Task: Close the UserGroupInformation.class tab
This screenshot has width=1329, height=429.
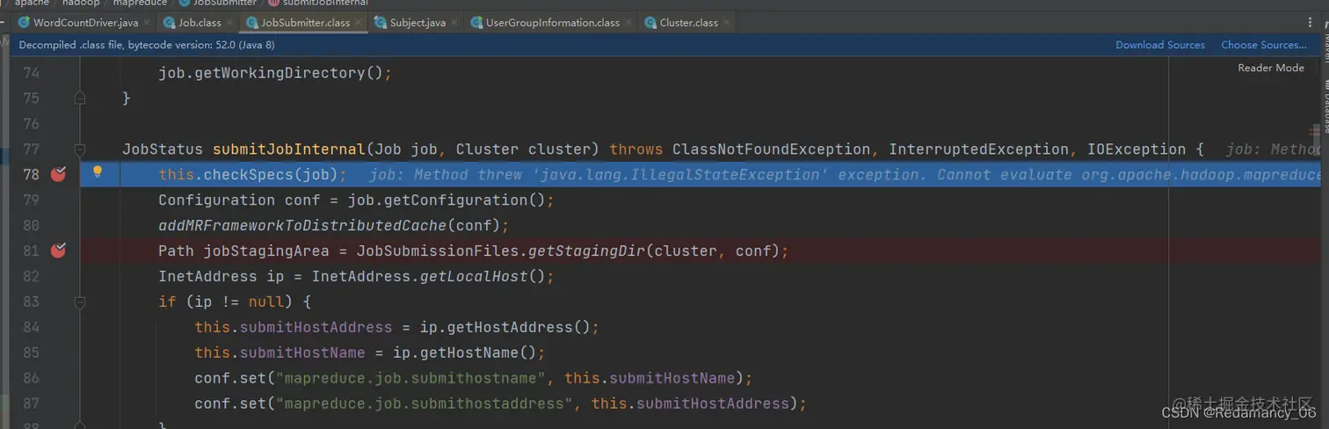Action: click(x=628, y=23)
